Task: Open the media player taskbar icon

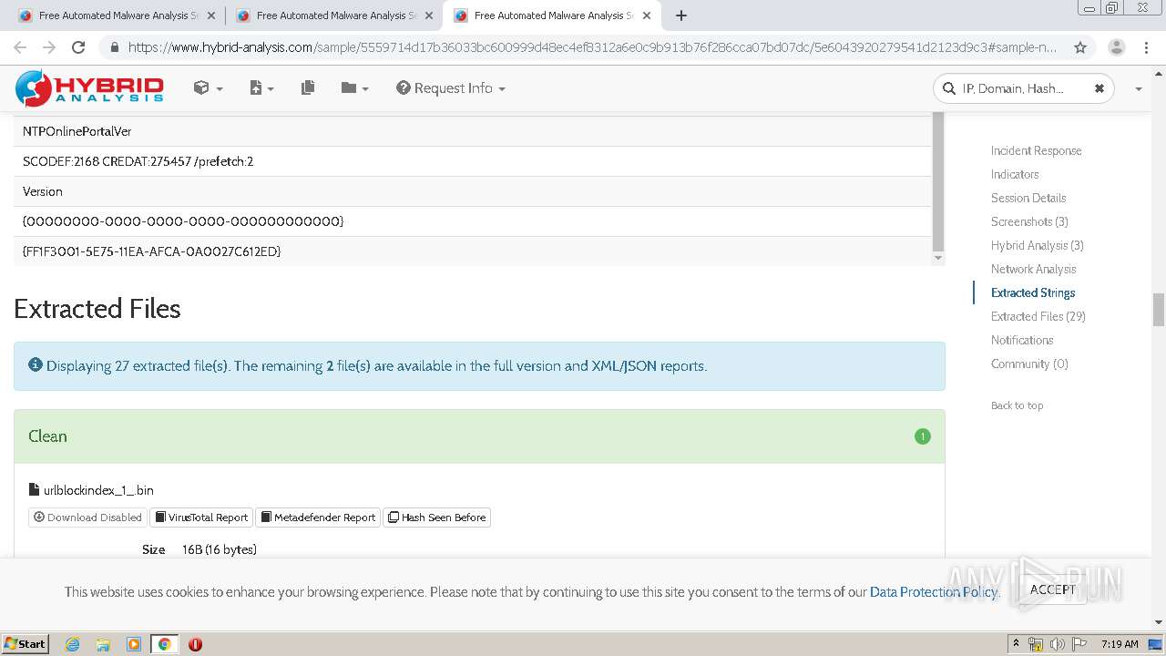Action: tap(134, 644)
